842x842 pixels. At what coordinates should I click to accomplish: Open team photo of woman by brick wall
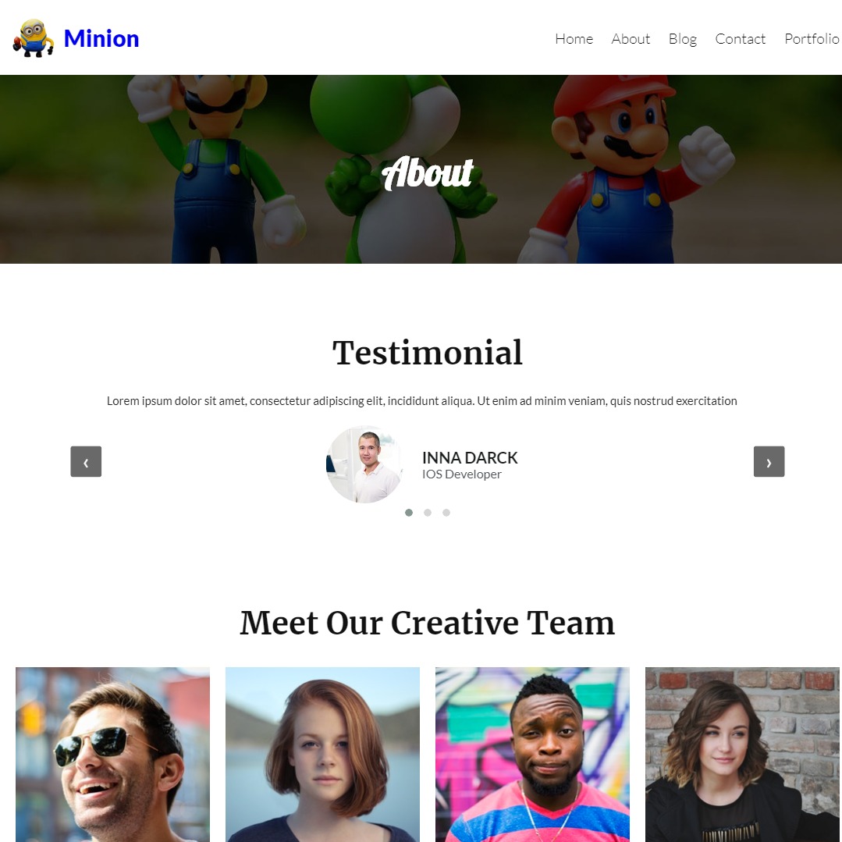[x=742, y=755]
